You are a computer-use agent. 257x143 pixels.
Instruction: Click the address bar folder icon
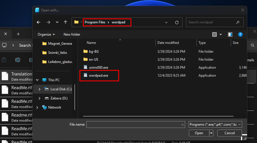tap(76, 22)
